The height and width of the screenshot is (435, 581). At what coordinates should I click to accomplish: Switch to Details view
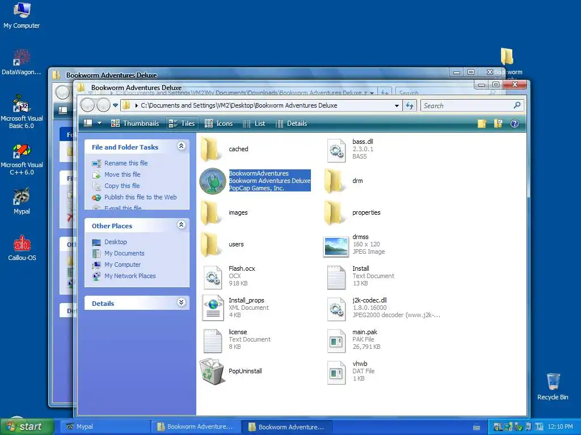pyautogui.click(x=291, y=123)
